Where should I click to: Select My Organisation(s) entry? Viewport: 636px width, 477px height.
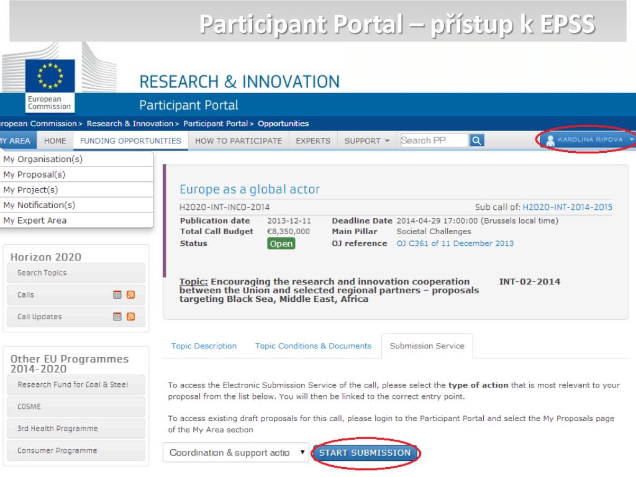(76, 159)
